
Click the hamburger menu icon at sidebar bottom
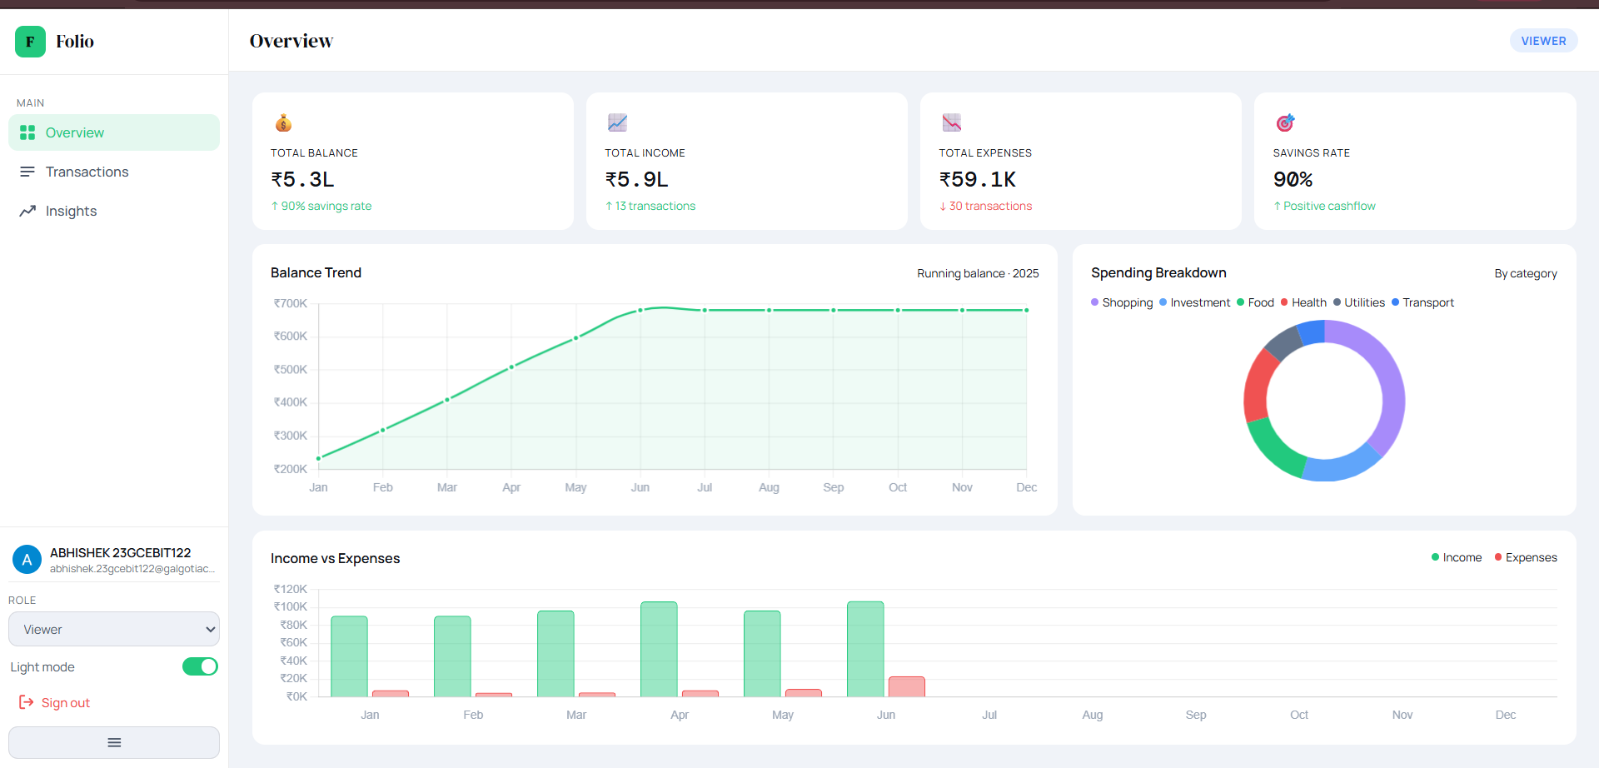tap(114, 742)
